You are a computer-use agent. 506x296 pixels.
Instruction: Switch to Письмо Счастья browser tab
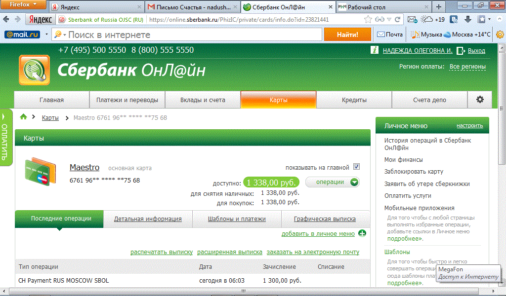192,7
